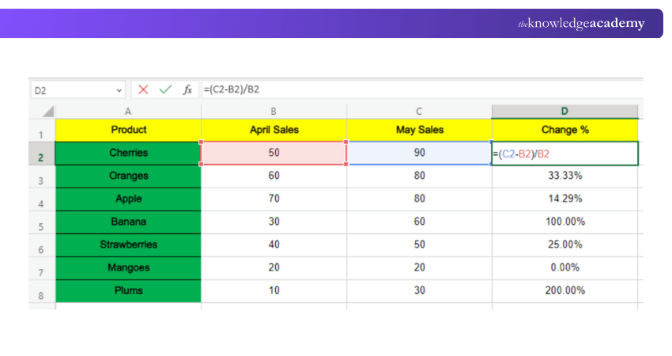Select row 5 header
The width and height of the screenshot is (672, 356).
41,222
